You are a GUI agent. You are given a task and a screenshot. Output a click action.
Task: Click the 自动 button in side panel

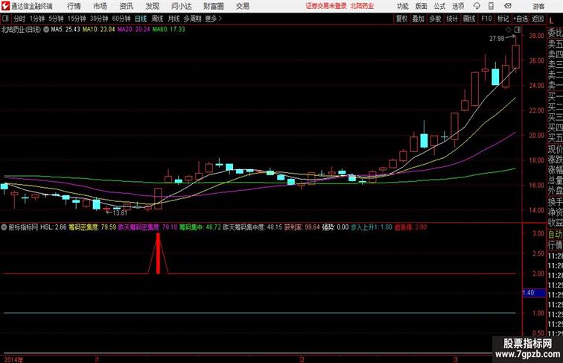click(555, 234)
